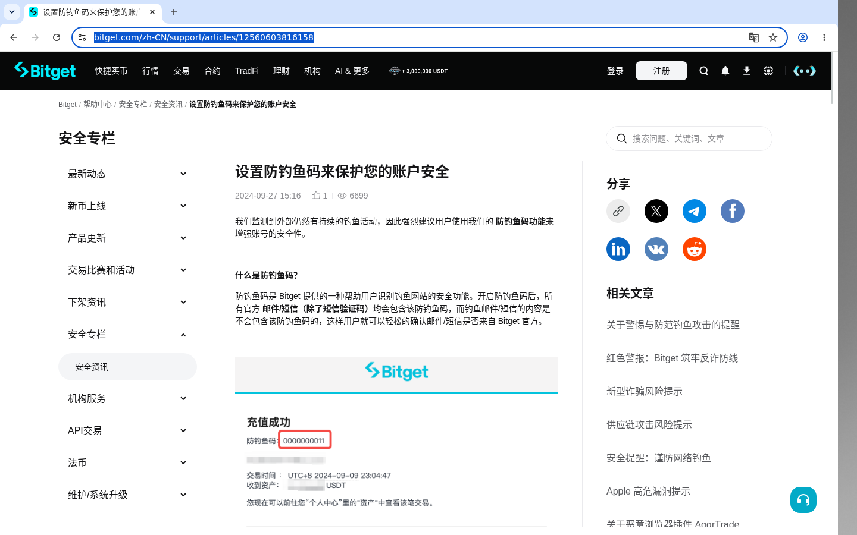
Task: Open 快捷买币 nav menu
Action: pyautogui.click(x=111, y=71)
